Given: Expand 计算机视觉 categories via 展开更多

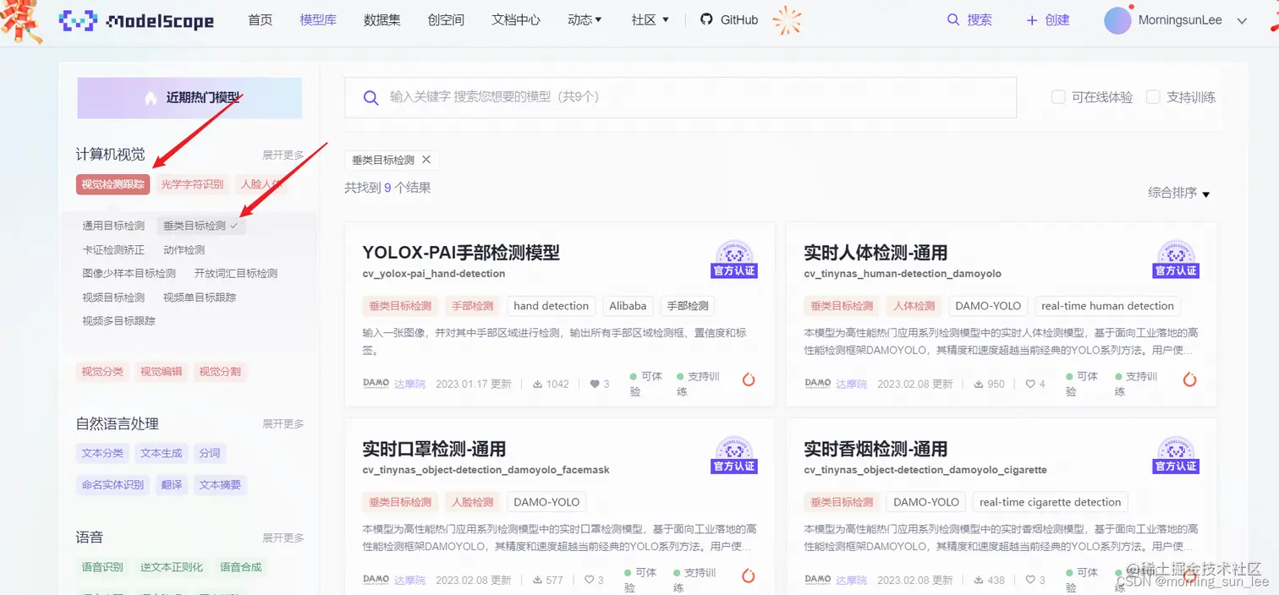Looking at the screenshot, I should 283,155.
